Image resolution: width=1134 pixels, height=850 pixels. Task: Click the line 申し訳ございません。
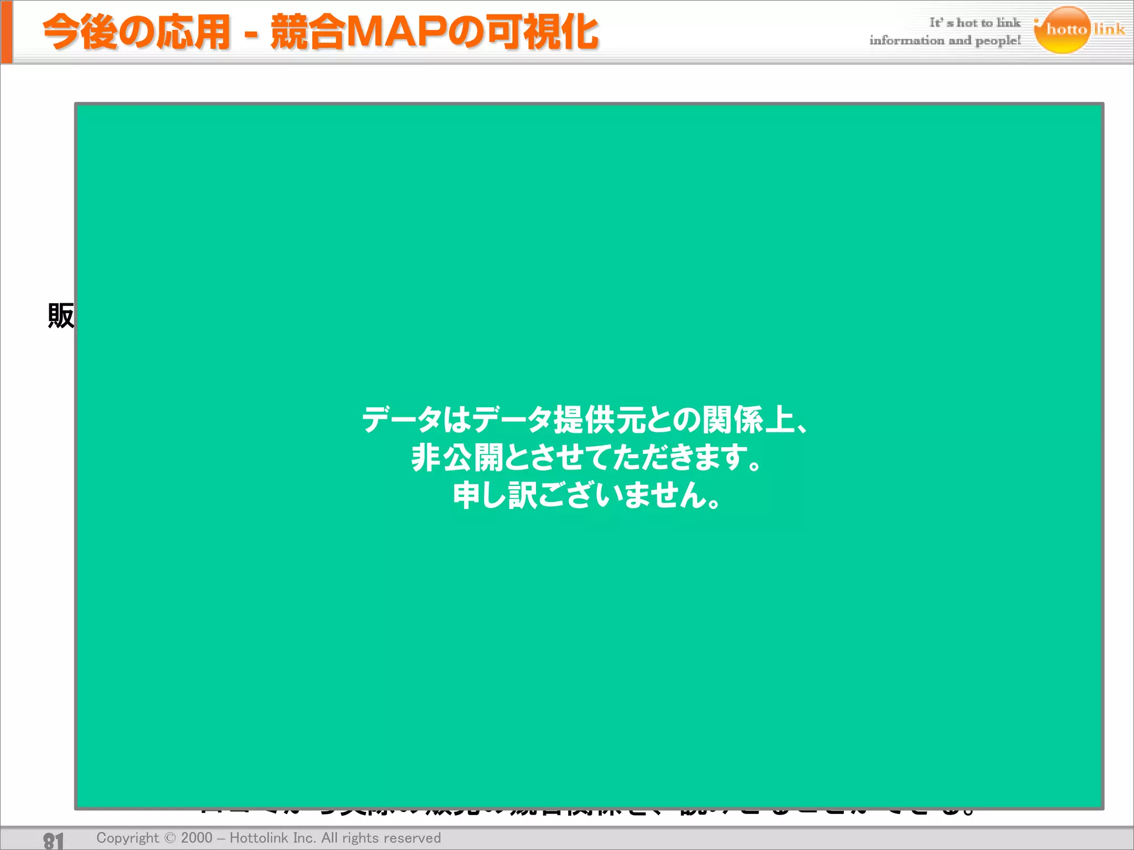(x=587, y=495)
